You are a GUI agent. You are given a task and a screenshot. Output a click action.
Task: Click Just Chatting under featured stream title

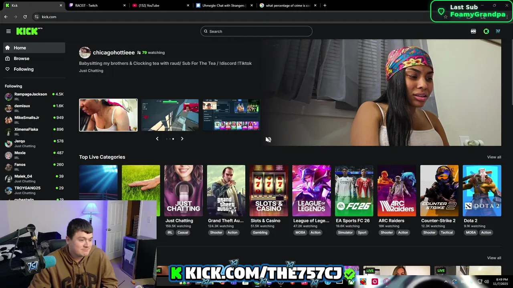pyautogui.click(x=91, y=71)
